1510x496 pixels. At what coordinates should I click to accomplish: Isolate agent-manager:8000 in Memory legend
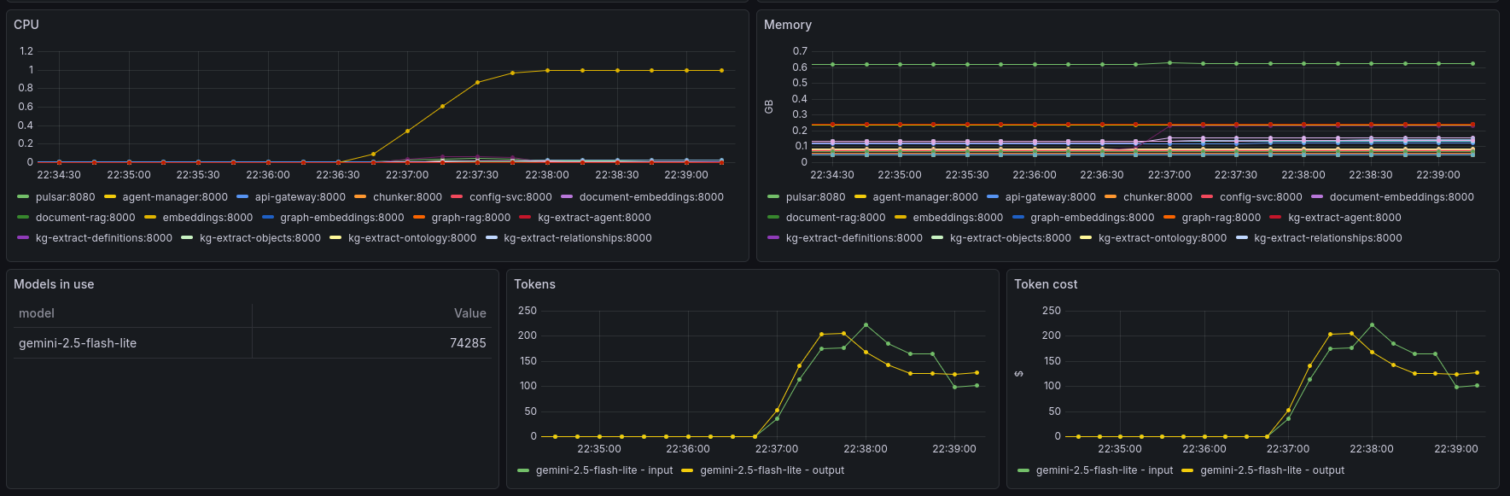coord(925,197)
